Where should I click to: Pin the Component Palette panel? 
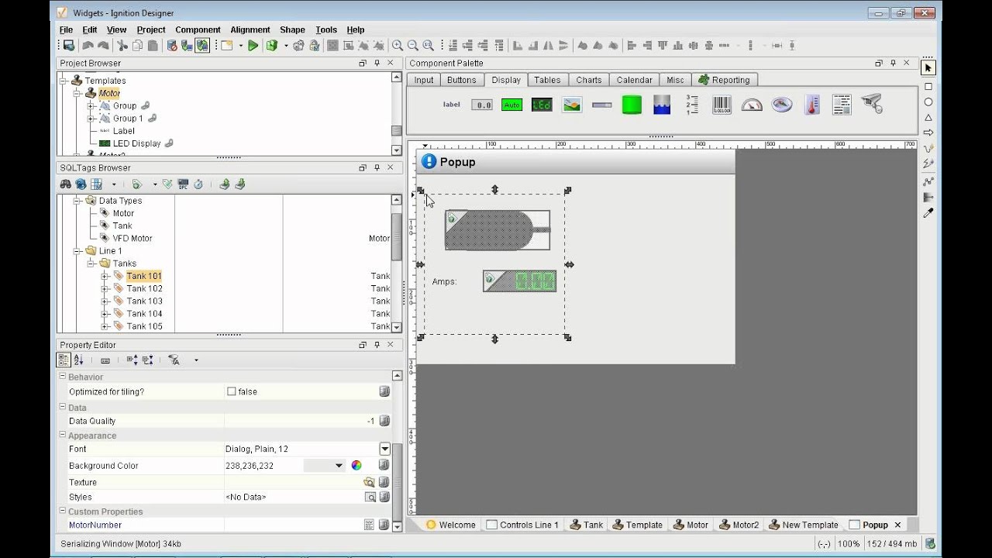pos(893,64)
